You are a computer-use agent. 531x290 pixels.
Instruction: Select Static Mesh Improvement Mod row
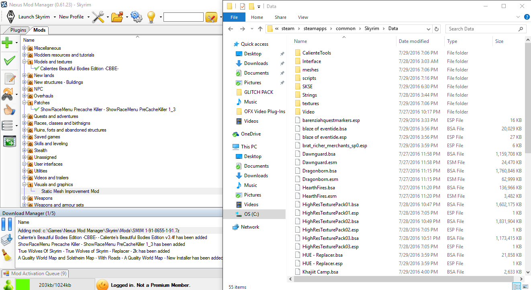pyautogui.click(x=121, y=191)
